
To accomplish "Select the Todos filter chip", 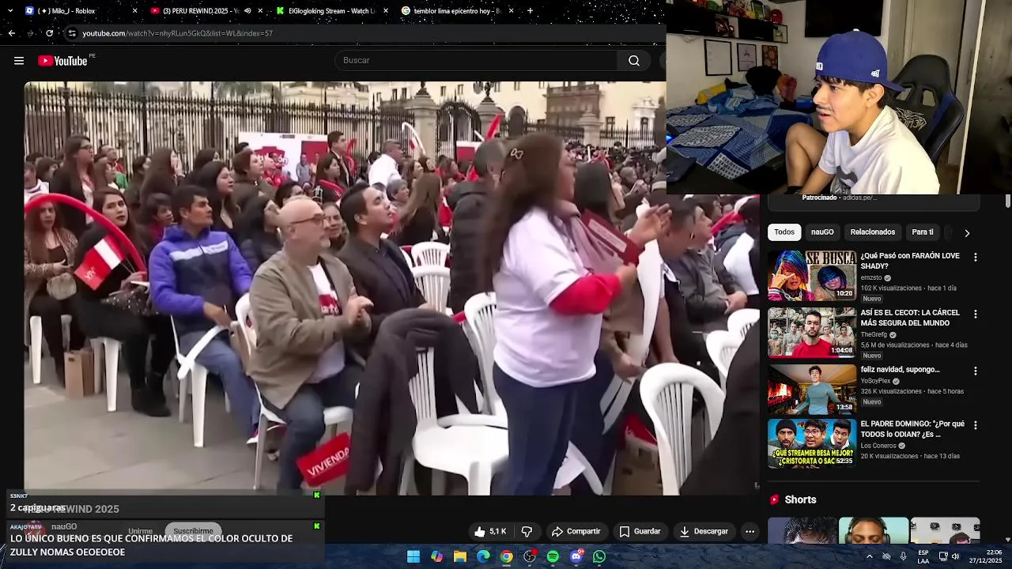I will tap(784, 232).
